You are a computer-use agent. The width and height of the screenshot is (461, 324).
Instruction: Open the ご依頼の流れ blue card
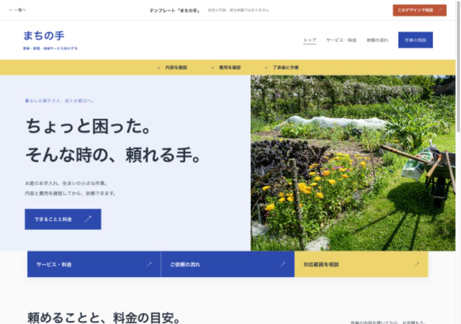click(228, 264)
